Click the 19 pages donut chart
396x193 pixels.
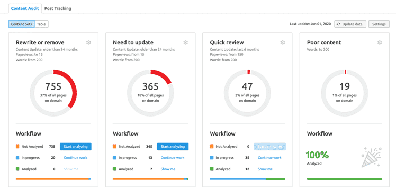345,93
